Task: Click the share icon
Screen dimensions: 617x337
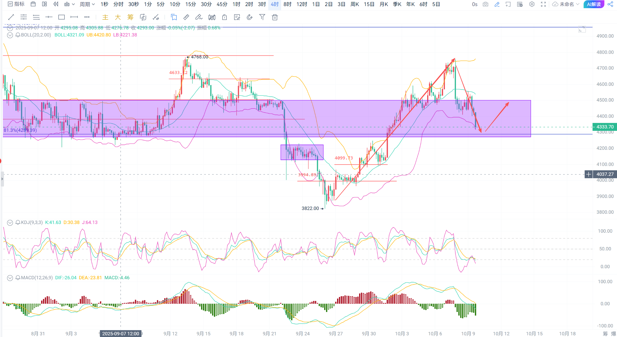Action: [x=610, y=4]
